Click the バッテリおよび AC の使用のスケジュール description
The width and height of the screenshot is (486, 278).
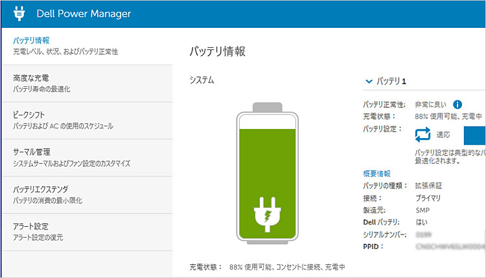[x=63, y=126]
